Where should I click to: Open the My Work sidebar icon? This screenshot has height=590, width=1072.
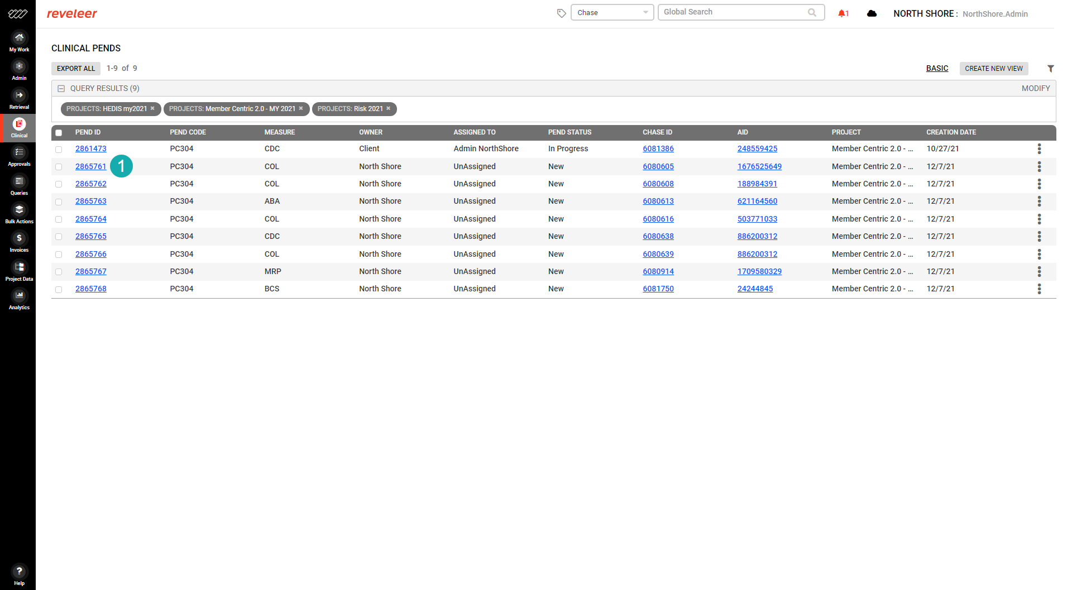point(19,42)
